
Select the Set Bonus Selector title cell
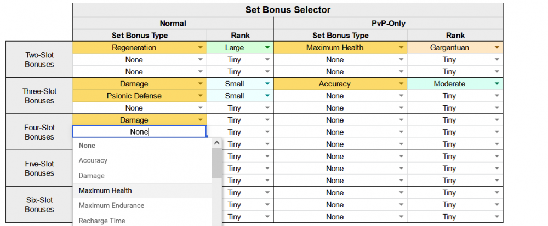pyautogui.click(x=287, y=10)
